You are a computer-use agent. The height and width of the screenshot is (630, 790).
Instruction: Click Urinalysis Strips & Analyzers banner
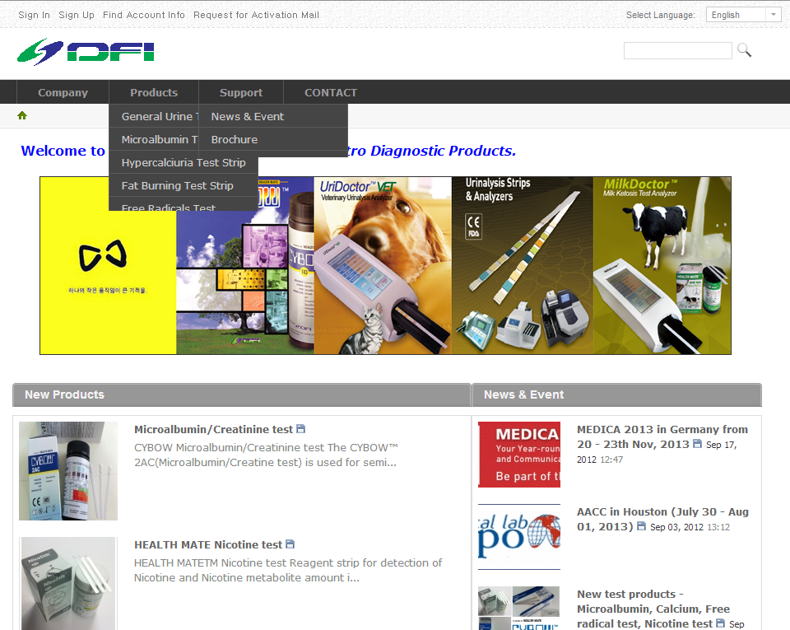pos(523,266)
